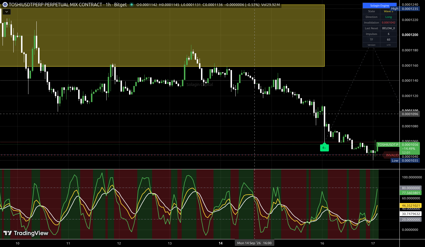425x247 pixels.
Task: Click the High price label 0.0001235
Action: (x=410, y=9)
